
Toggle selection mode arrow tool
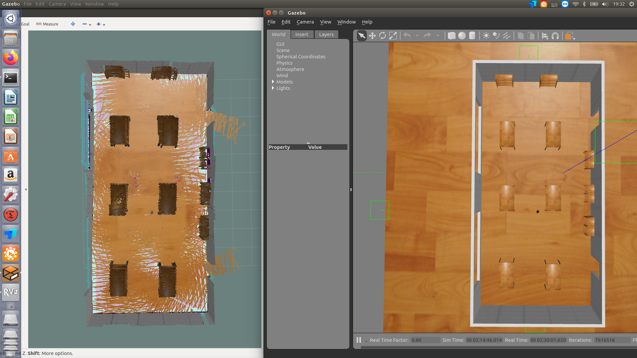pos(362,36)
